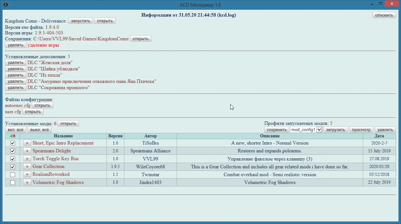Save current mod profile with сохранить
This screenshot has width=401, height=224.
click(277, 129)
